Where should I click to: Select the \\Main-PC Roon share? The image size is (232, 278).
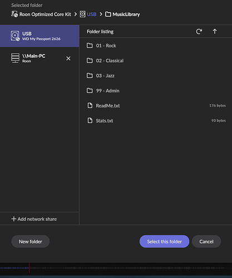(40, 58)
